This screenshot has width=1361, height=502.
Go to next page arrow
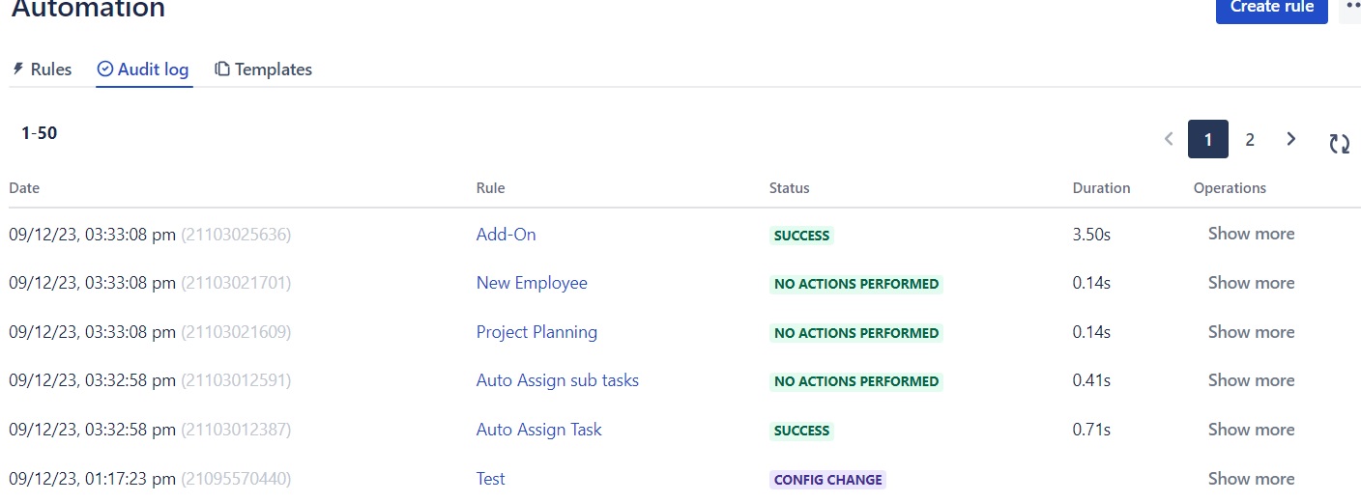(x=1291, y=139)
